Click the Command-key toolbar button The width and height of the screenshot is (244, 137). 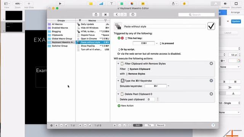(105, 14)
